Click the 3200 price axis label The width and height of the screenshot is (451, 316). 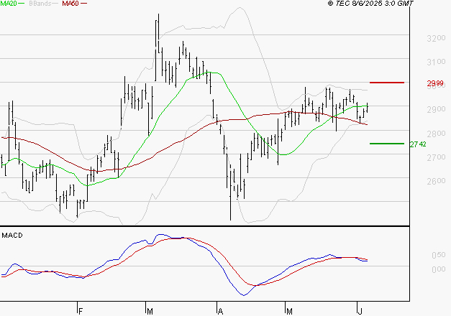point(436,38)
